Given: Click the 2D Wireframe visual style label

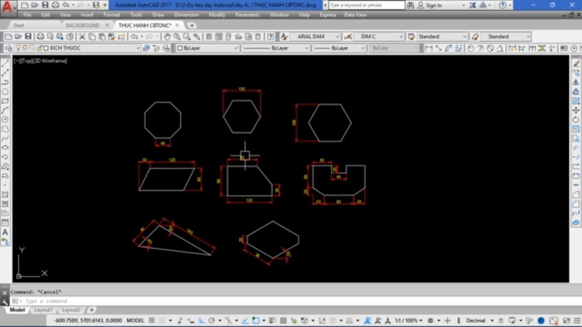Looking at the screenshot, I should point(50,60).
